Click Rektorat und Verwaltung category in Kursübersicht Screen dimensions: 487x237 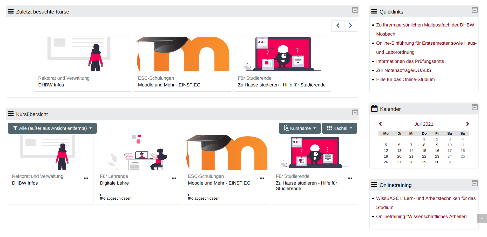coord(37,176)
